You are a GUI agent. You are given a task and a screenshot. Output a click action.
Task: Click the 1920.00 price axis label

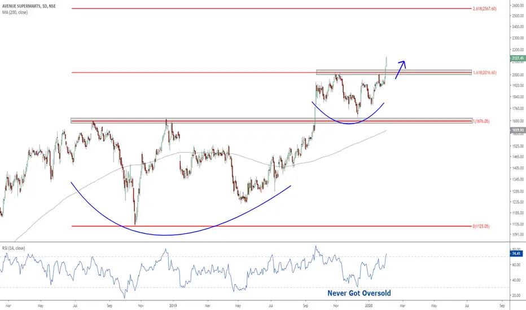(518, 86)
